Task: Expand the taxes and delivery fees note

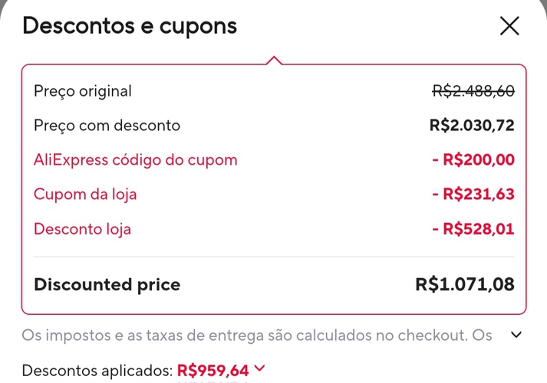Action: point(516,334)
